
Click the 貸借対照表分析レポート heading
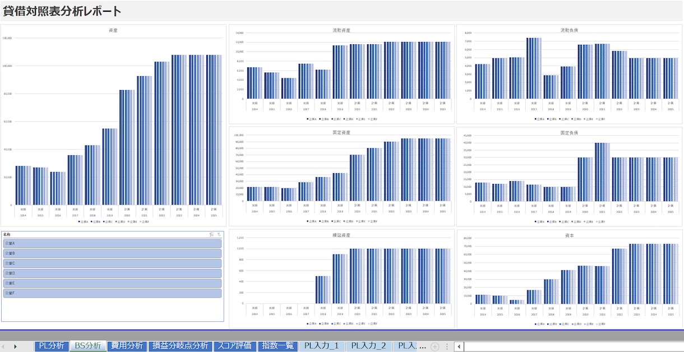62,11
